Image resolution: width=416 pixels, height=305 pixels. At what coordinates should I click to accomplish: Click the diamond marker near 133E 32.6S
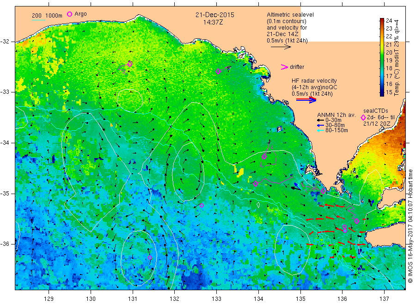click(218, 71)
